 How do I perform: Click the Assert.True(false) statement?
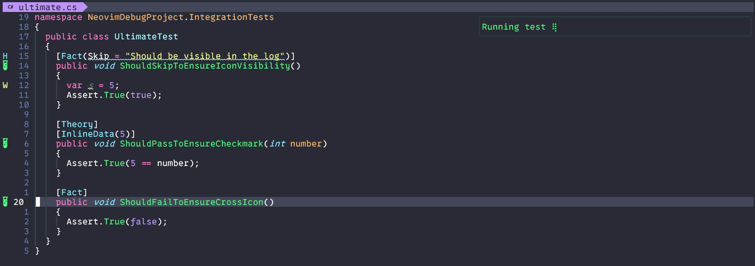pos(117,221)
